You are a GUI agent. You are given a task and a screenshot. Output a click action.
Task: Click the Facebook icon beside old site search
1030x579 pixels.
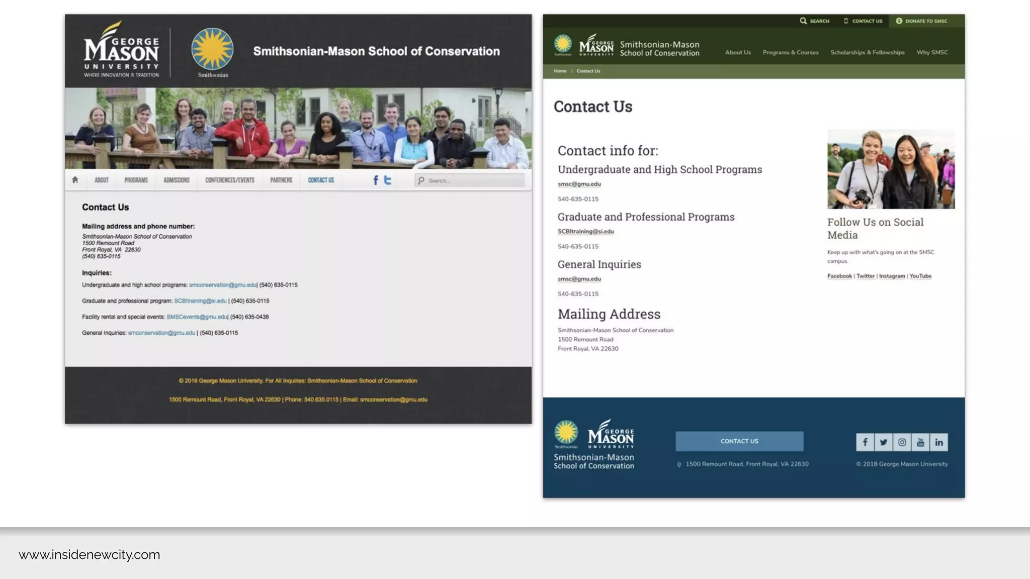pyautogui.click(x=376, y=180)
